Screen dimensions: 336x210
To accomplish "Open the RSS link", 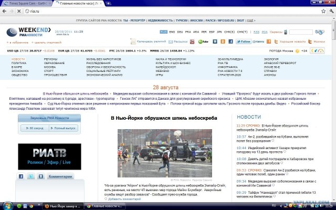I will 256,32.
